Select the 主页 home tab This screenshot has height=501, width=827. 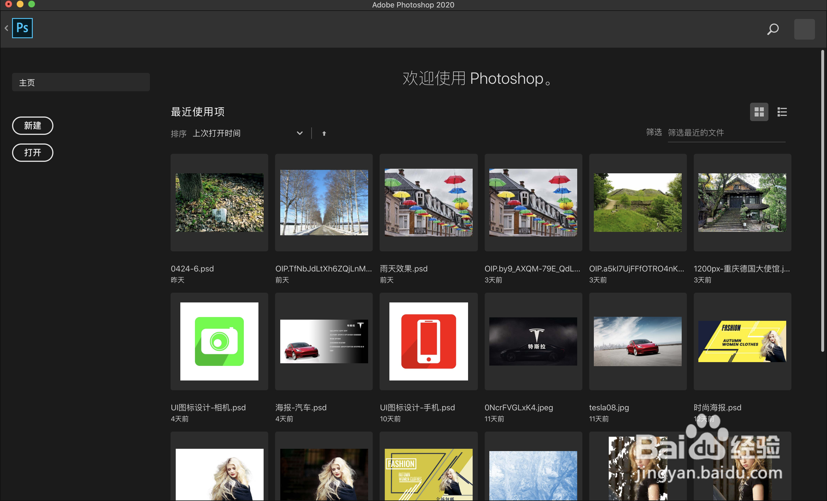tap(81, 82)
